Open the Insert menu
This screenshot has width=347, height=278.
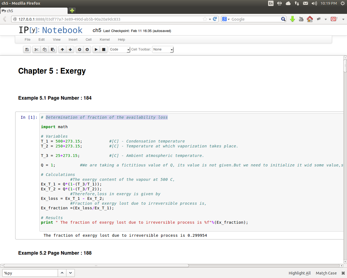point(73,40)
